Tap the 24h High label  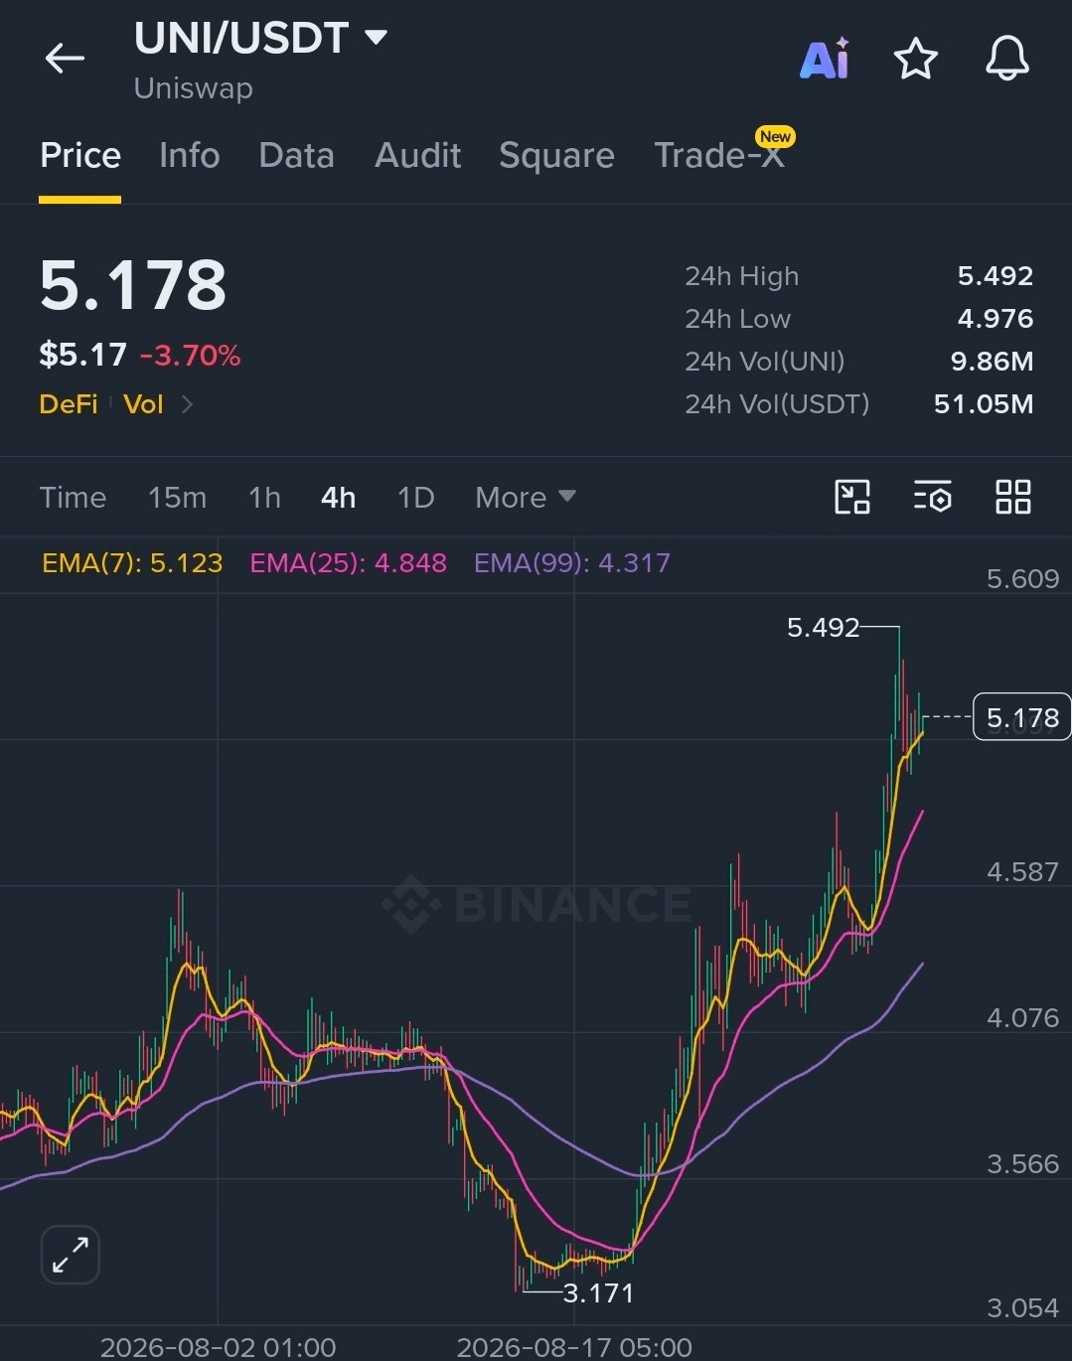[x=741, y=276]
